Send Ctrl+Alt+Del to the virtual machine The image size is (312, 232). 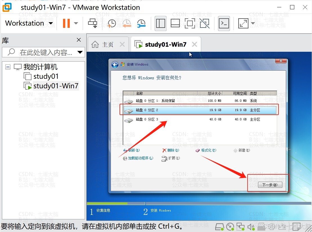tap(93, 23)
